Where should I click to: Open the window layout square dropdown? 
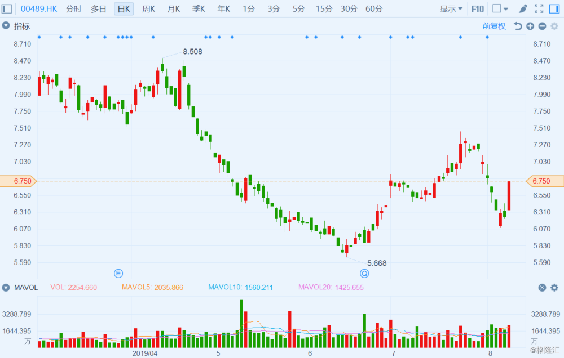pos(500,8)
